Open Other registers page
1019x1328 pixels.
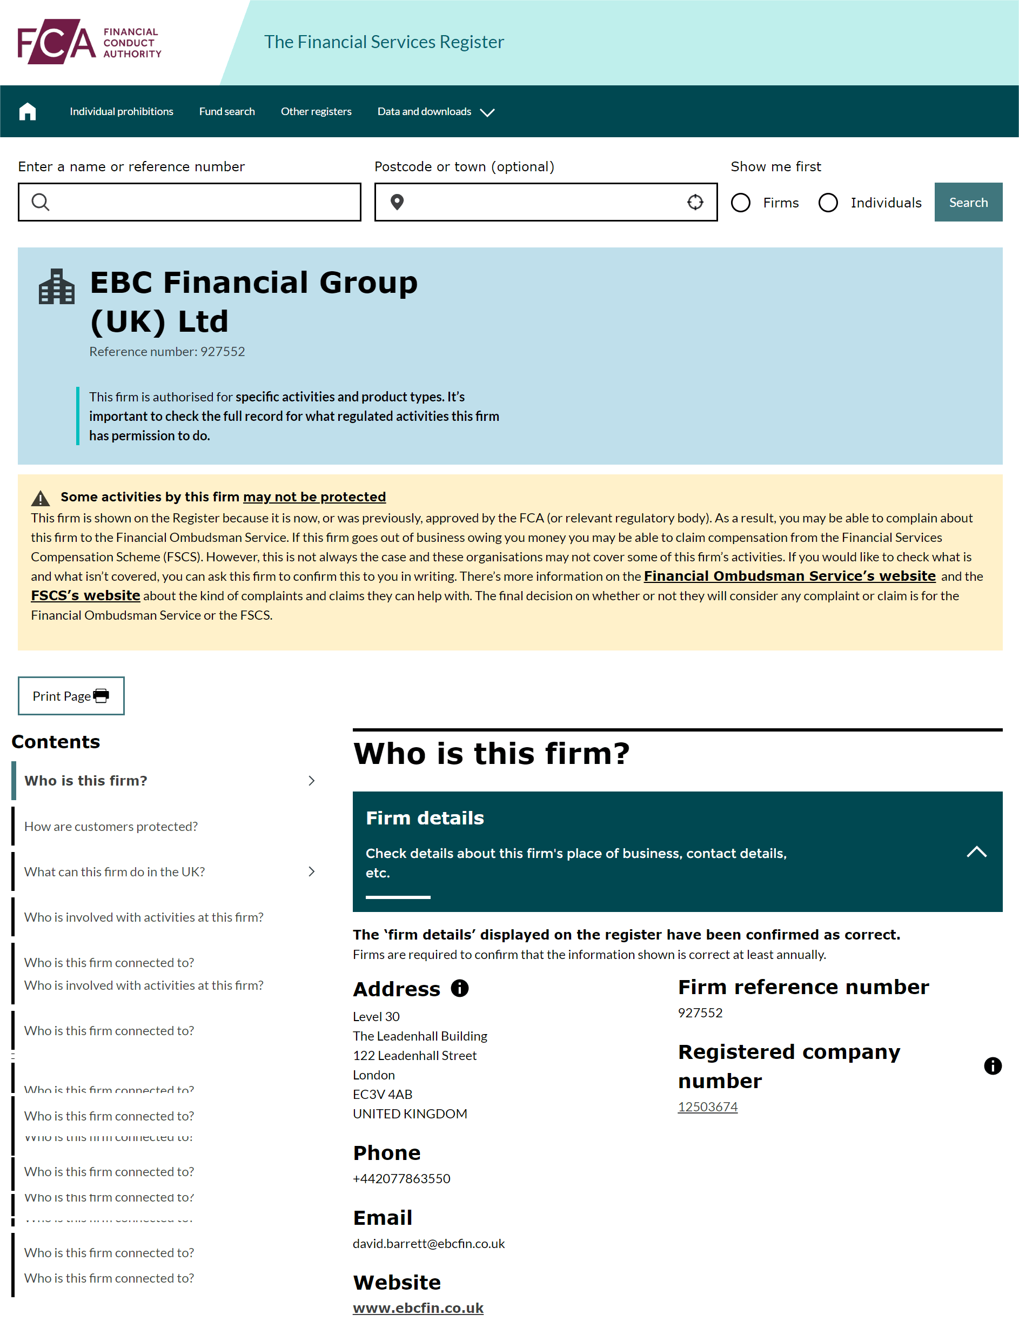point(316,112)
